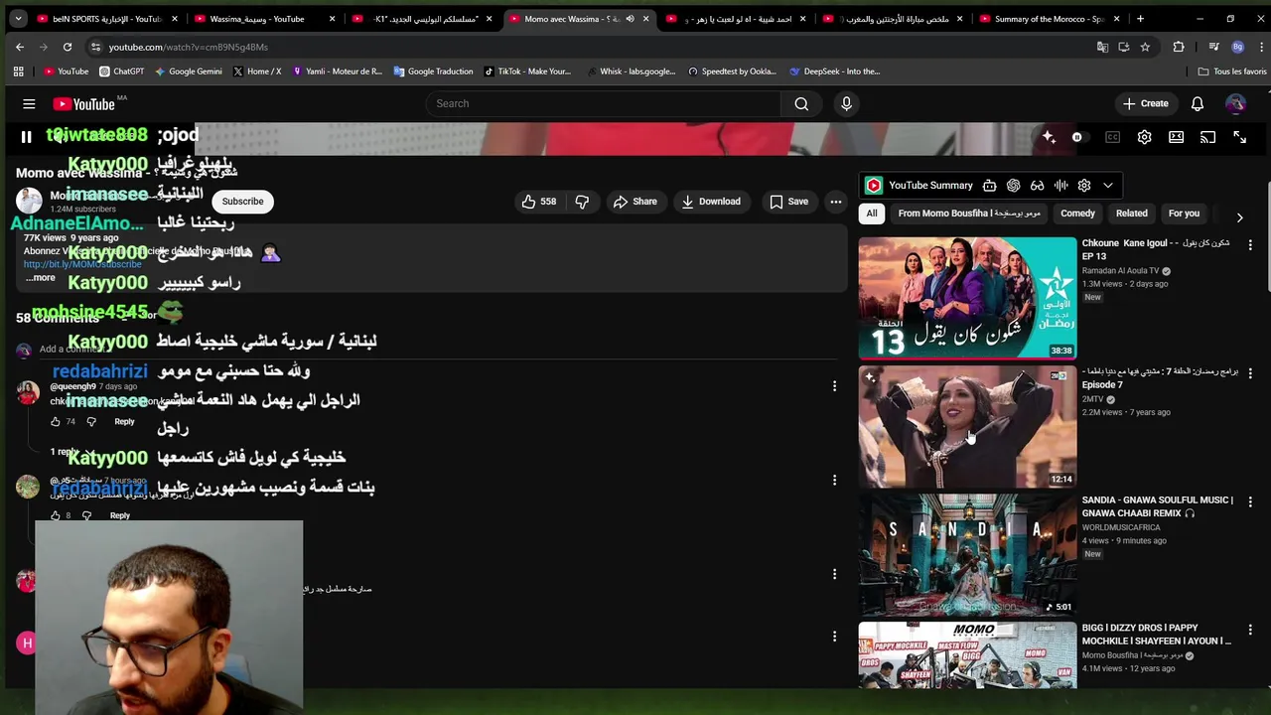This screenshot has width=1271, height=715.
Task: Select the Related chip
Action: tap(1131, 214)
